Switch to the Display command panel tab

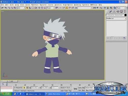point(121,12)
